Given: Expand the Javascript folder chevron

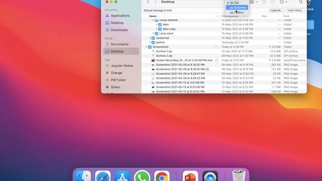Looking at the screenshot, I should coord(150,38).
